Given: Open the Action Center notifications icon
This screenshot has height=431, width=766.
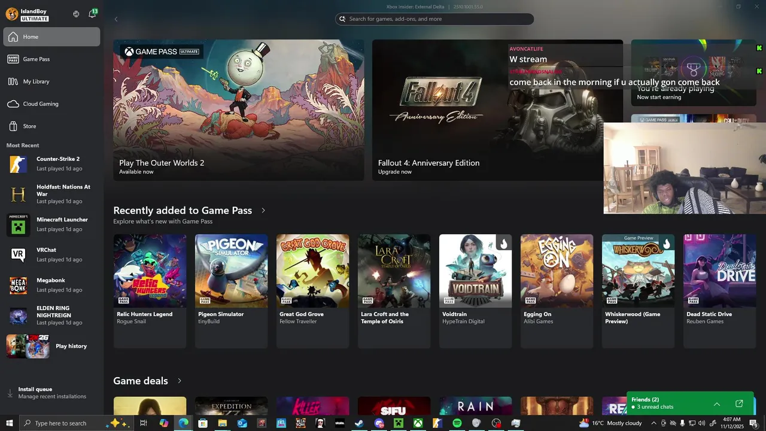Looking at the screenshot, I should coord(754,423).
